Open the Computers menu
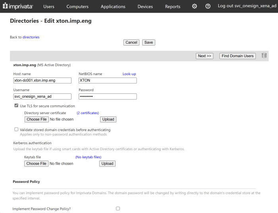This screenshot has width=278, height=213. pyautogui.click(x=77, y=7)
